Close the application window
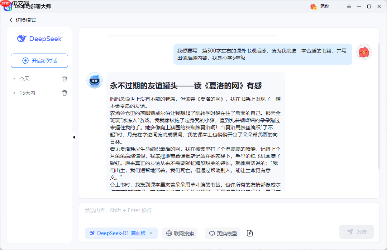This screenshot has height=250, width=387. [379, 6]
